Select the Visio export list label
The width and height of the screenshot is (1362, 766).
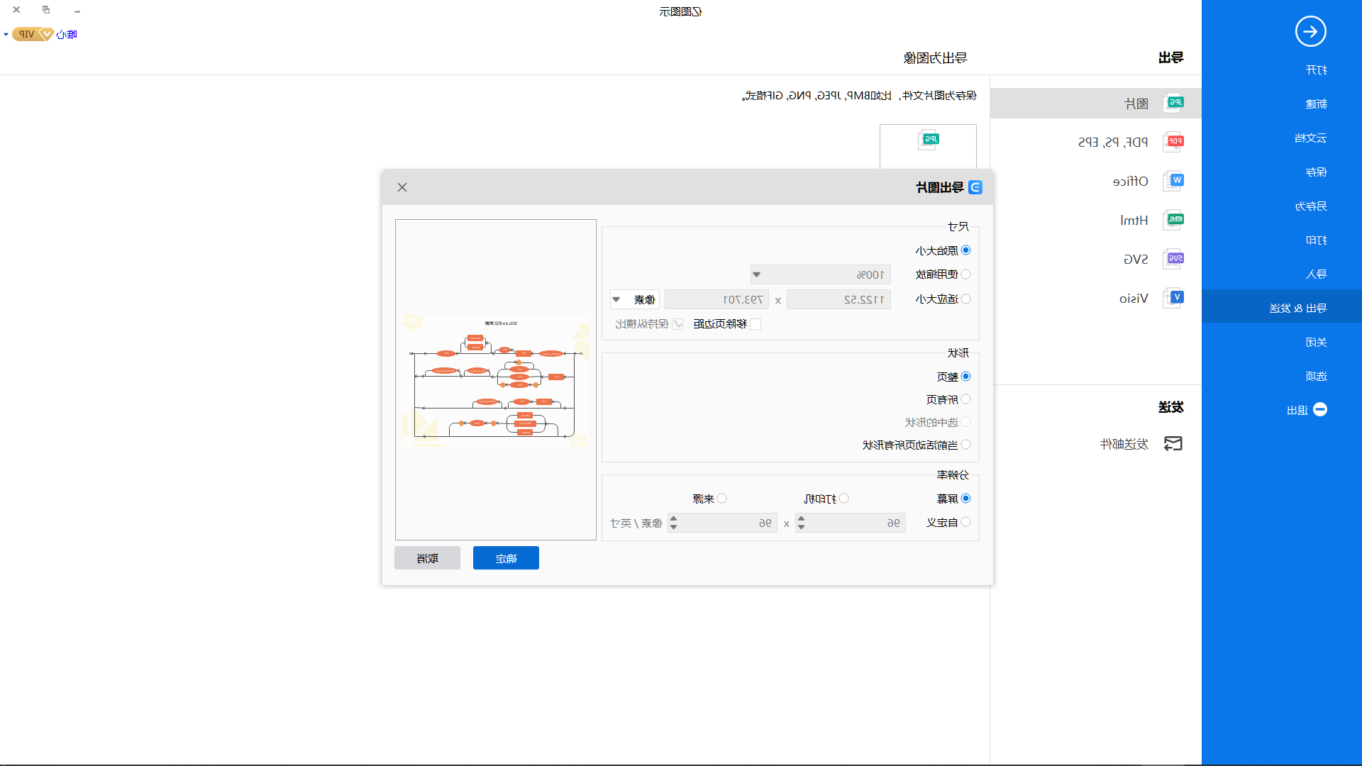(x=1134, y=299)
